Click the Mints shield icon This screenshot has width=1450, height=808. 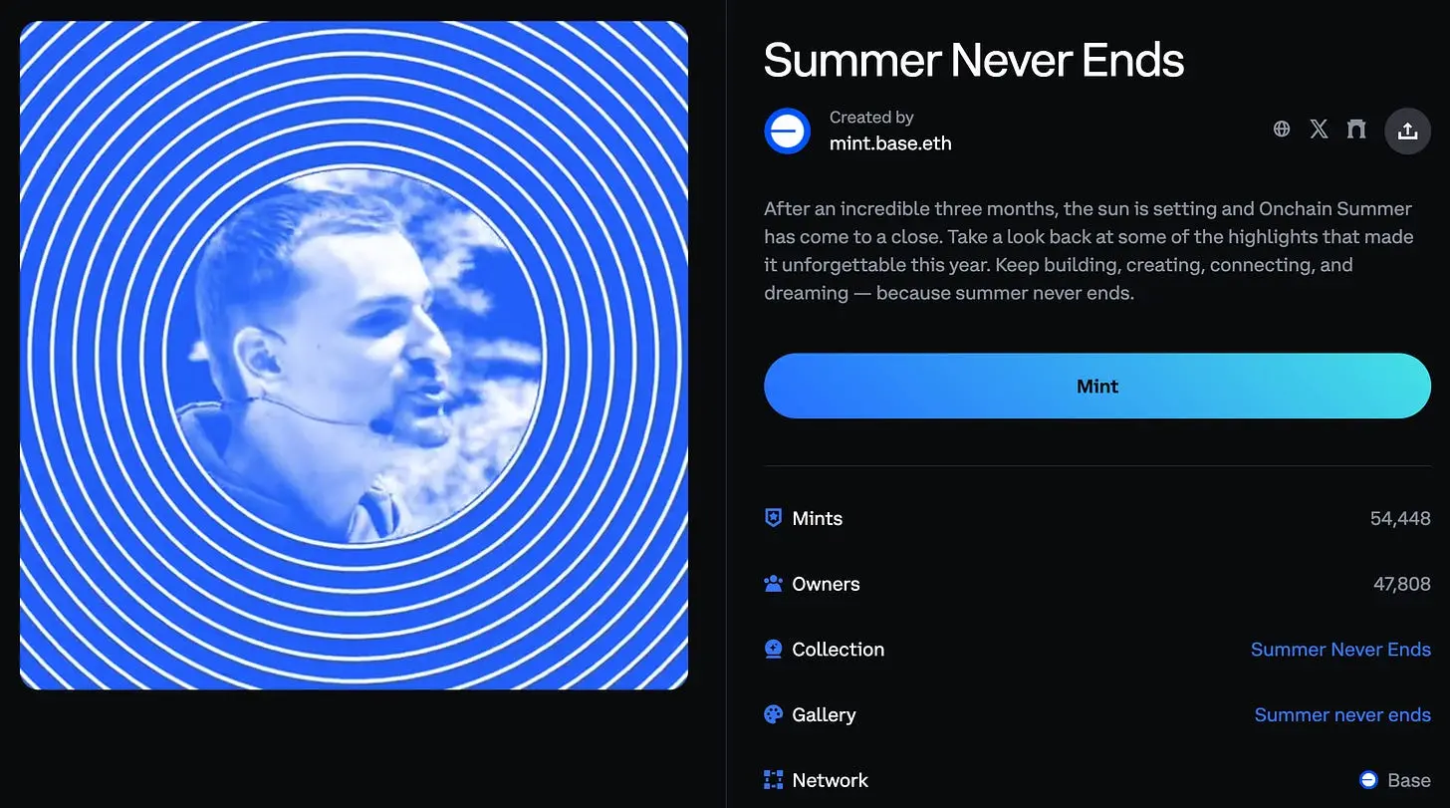click(773, 518)
